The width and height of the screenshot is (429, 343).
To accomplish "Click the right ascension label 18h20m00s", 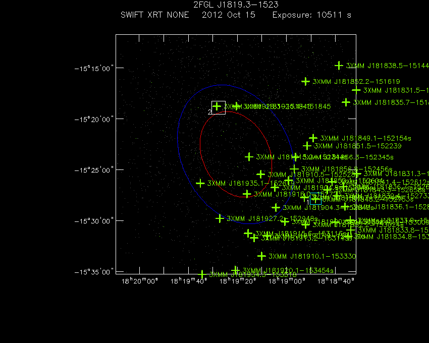I will [x=139, y=281].
